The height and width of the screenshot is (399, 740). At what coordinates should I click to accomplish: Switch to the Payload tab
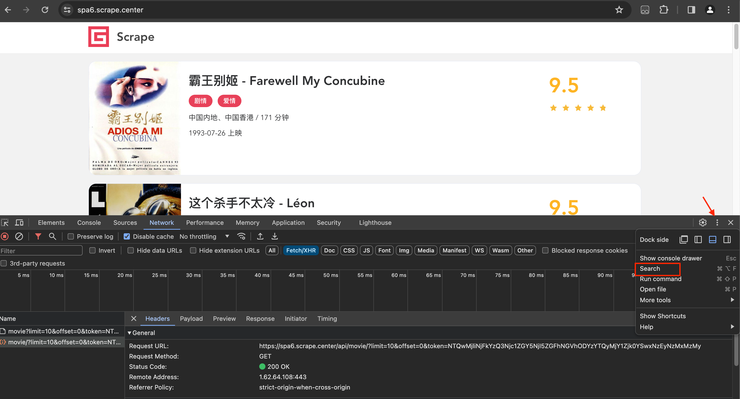tap(191, 318)
